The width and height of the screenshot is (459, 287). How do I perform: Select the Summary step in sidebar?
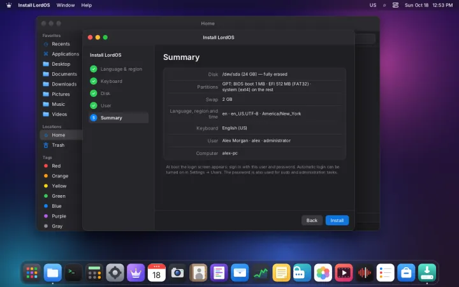click(x=119, y=118)
